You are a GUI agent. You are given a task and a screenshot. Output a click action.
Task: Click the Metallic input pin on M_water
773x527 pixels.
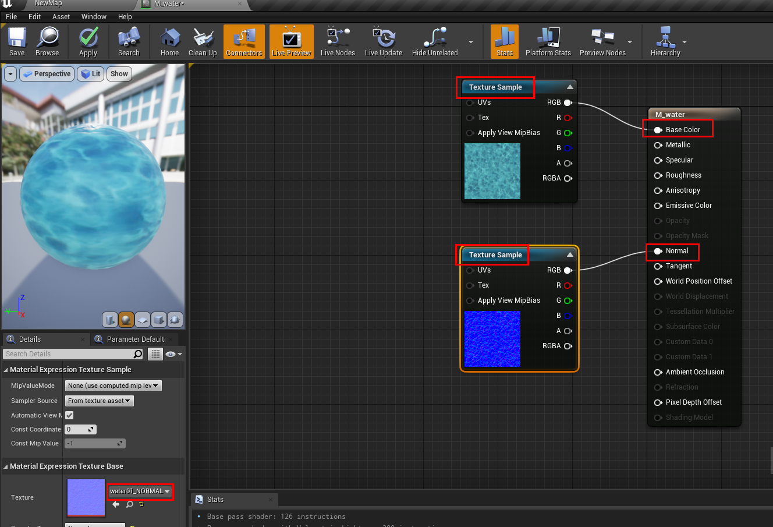pos(658,145)
